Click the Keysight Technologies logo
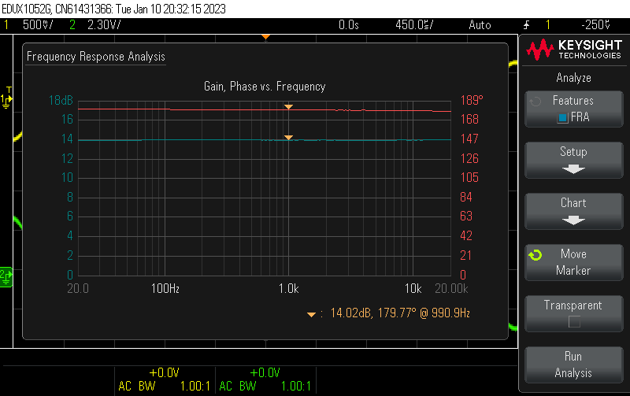Viewport: 630px width, 396px height. point(574,50)
